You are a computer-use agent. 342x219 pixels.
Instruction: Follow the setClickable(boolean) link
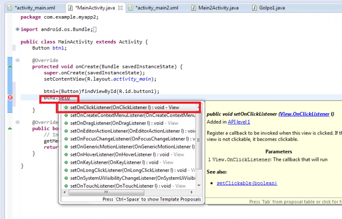point(247,183)
